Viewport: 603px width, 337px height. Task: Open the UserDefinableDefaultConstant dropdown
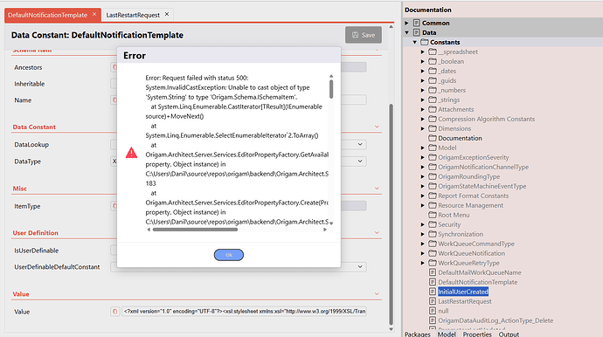point(360,266)
